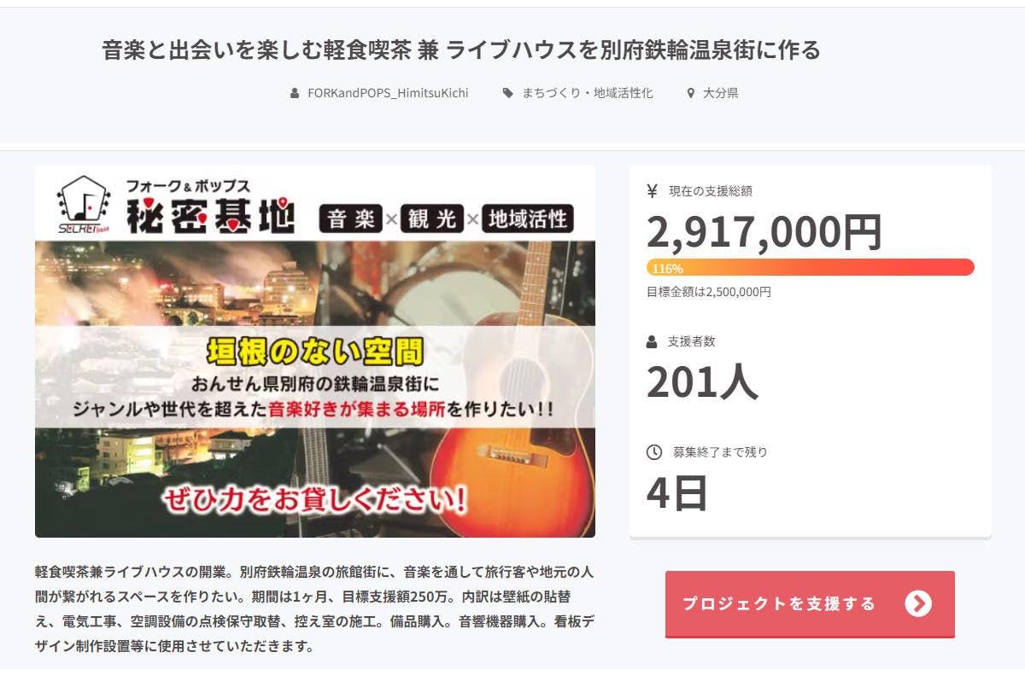Open the まちづくり・地域活性化 category link
Screen dimensions: 1025x693
tap(588, 93)
